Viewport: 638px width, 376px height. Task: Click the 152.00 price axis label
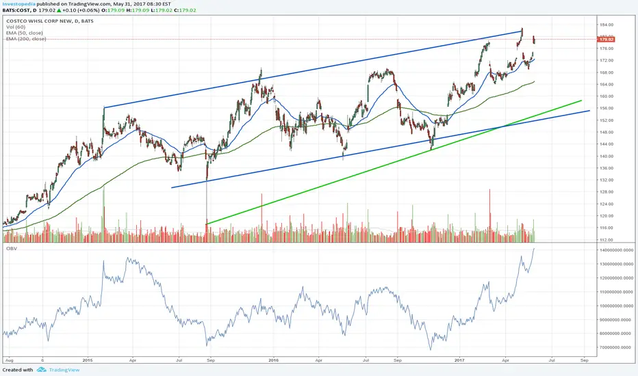[x=607, y=120]
